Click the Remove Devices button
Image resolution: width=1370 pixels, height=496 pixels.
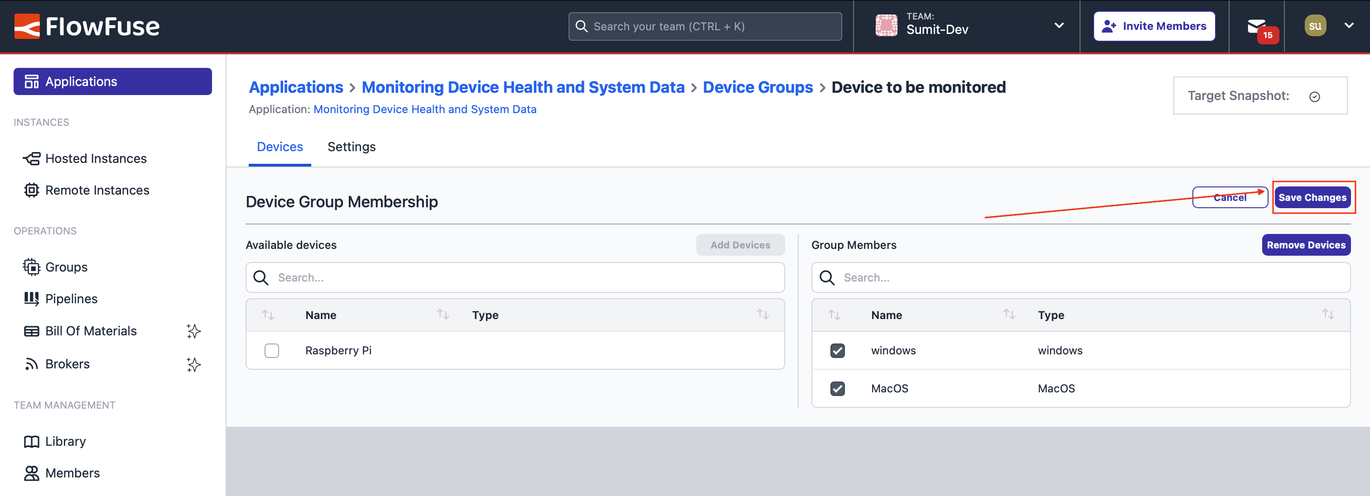1306,245
